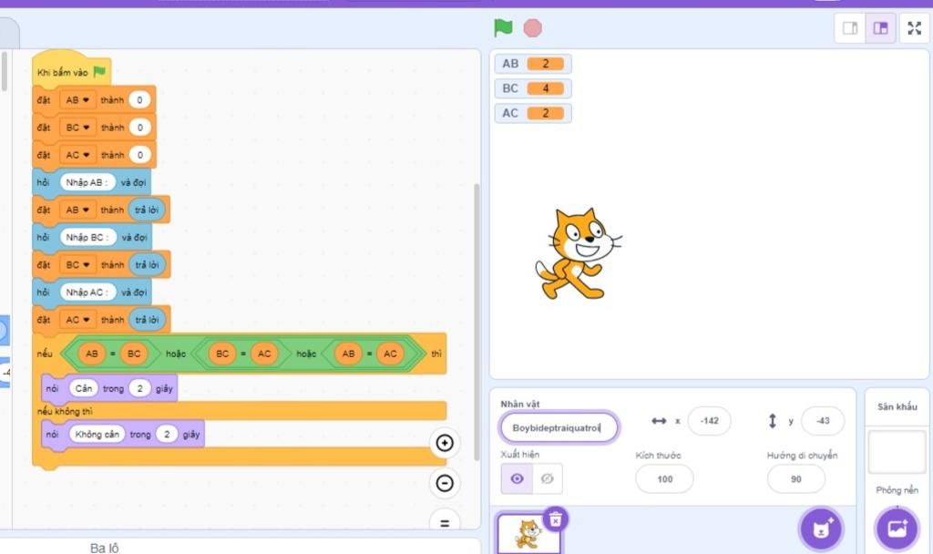The image size is (933, 554).
Task: Click the cat sprite on the stage
Action: point(578,253)
